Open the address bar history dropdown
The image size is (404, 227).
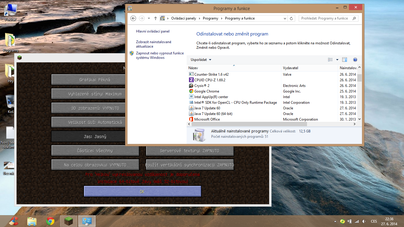click(x=285, y=18)
